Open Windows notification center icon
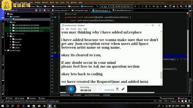This screenshot has height=108, width=193. [x=188, y=106]
